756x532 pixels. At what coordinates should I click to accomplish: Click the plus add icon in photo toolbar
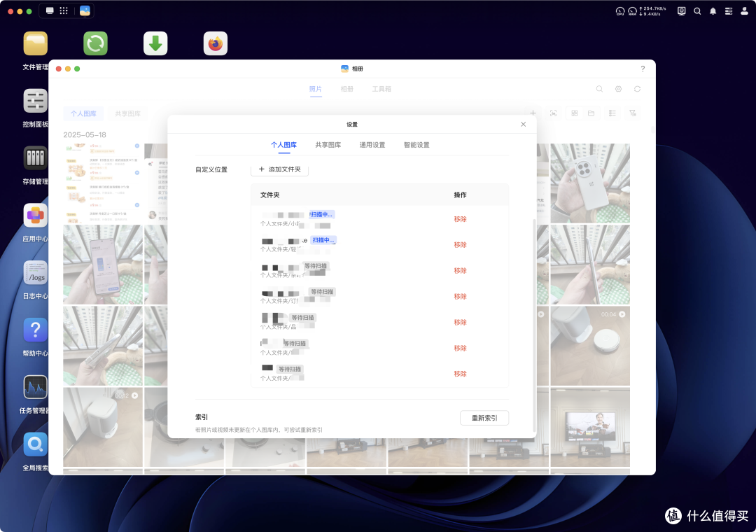pos(533,113)
